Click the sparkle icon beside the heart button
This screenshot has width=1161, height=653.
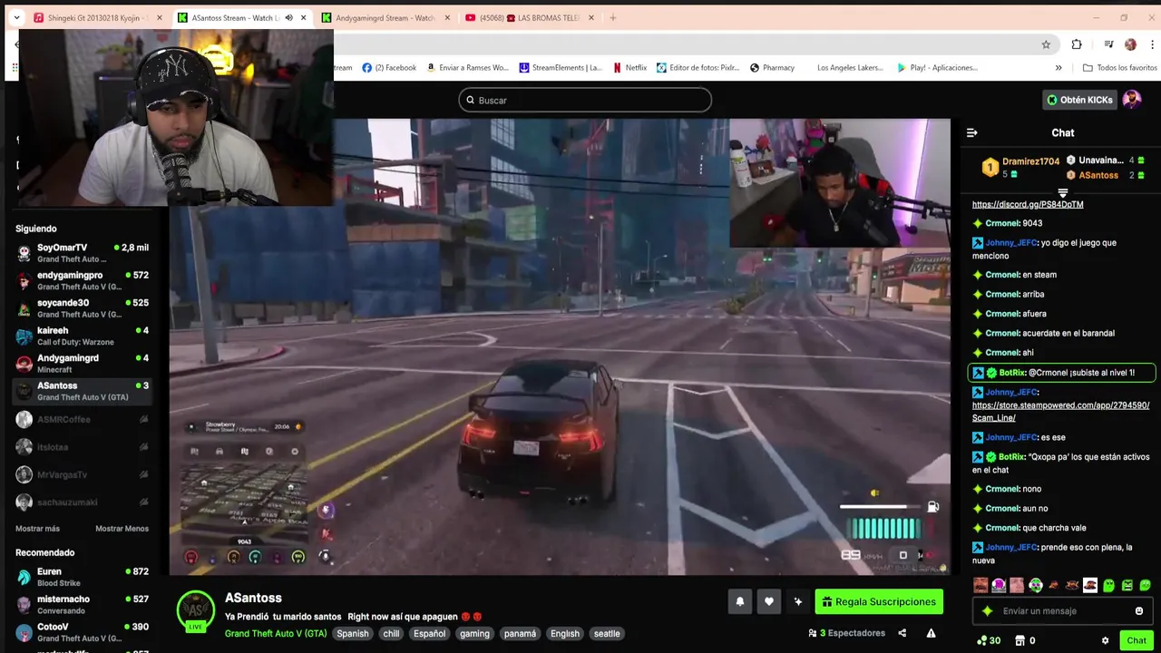(x=798, y=601)
